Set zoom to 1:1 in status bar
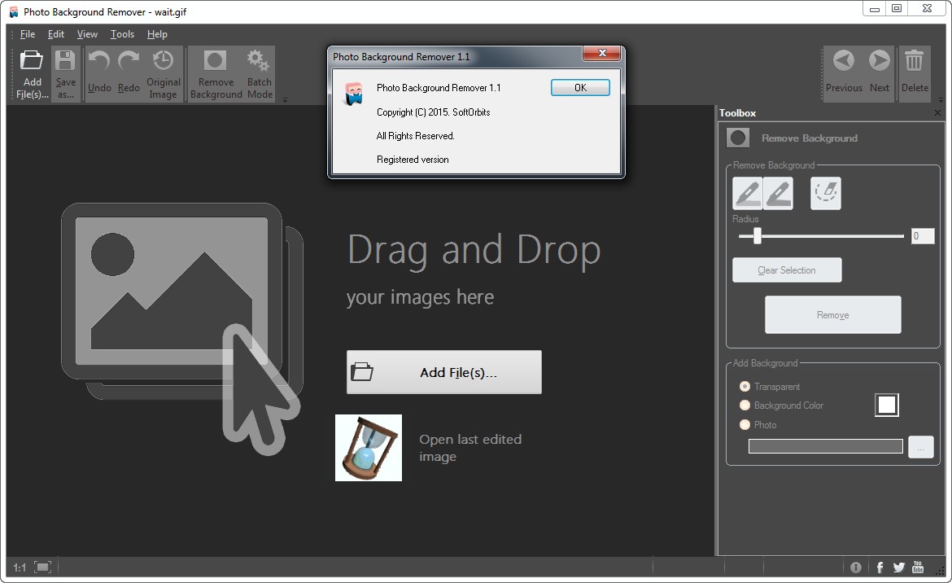 tap(20, 568)
